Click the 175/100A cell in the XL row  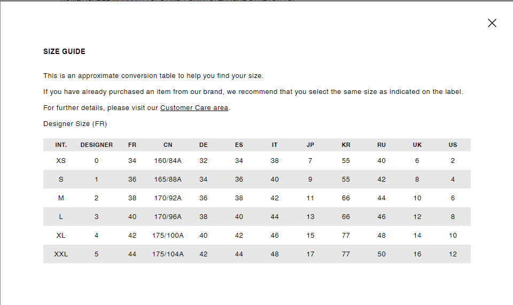click(x=168, y=236)
